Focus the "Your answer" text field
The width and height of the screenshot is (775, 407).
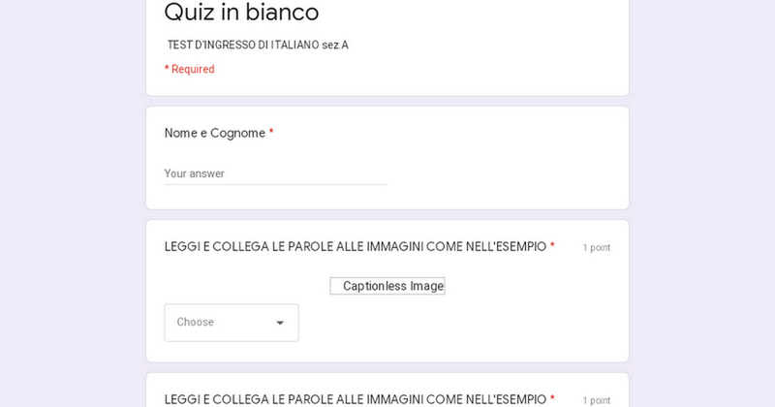[x=275, y=173]
